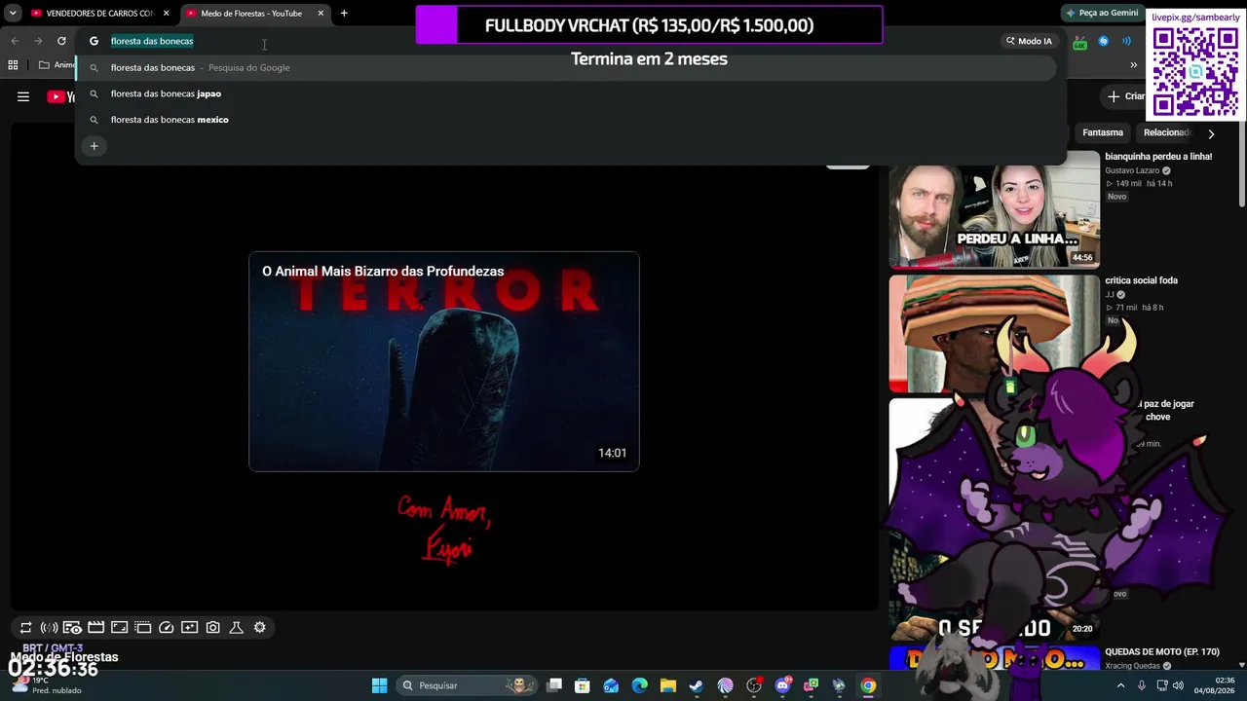Click the aspect ratio frame icon in overlay toolbar

coord(119,628)
